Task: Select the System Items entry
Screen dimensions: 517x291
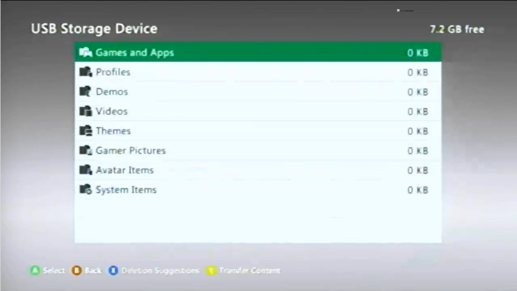Action: coord(258,190)
